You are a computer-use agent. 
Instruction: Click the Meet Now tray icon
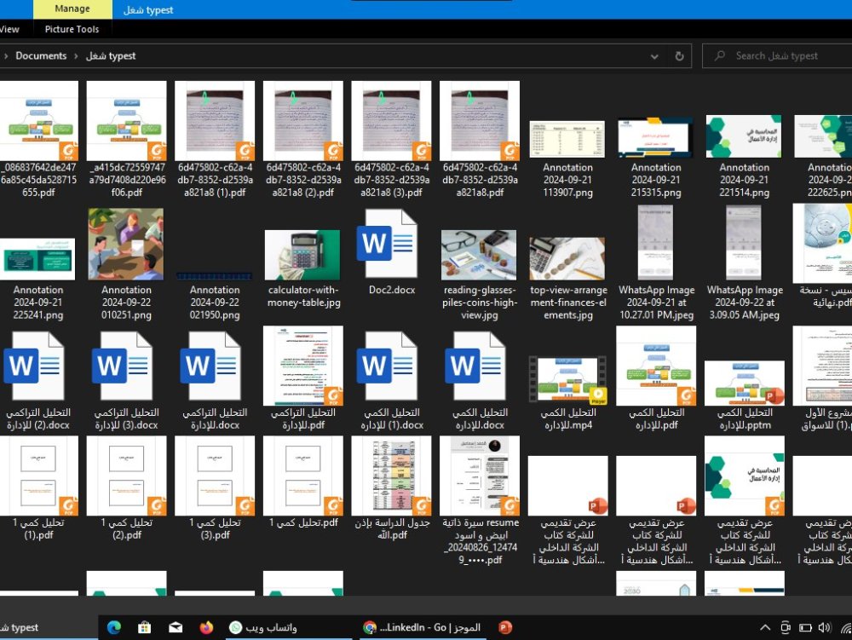tap(786, 627)
